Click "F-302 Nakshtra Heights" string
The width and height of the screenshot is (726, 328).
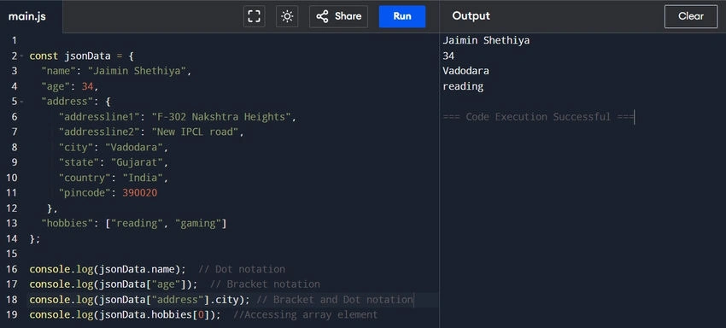point(221,117)
